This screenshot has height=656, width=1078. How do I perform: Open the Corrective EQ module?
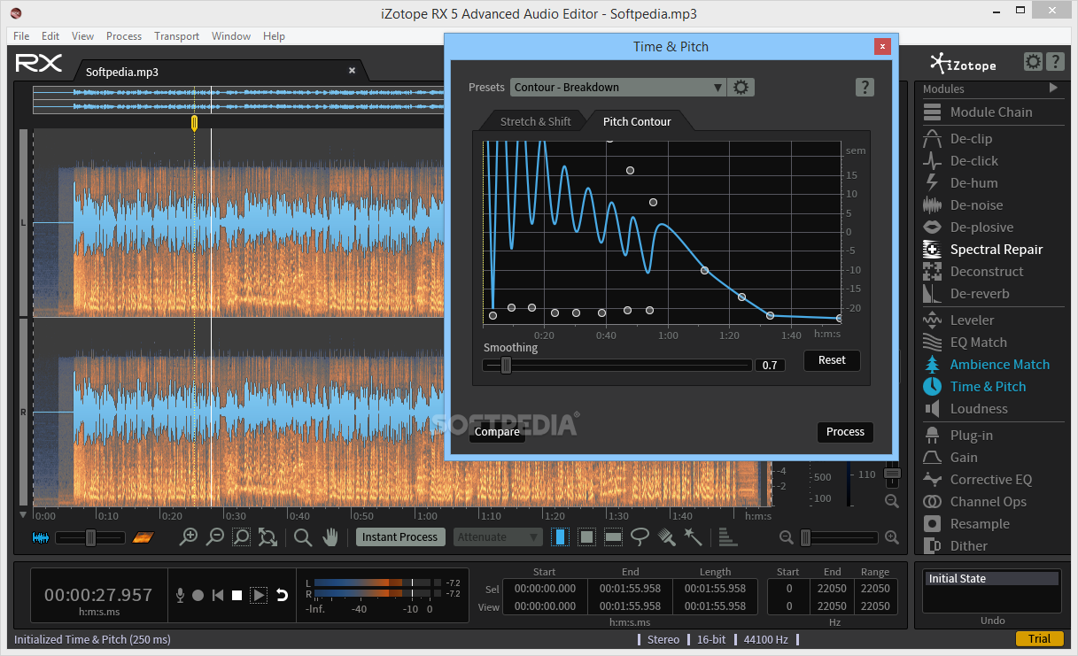[x=990, y=480]
